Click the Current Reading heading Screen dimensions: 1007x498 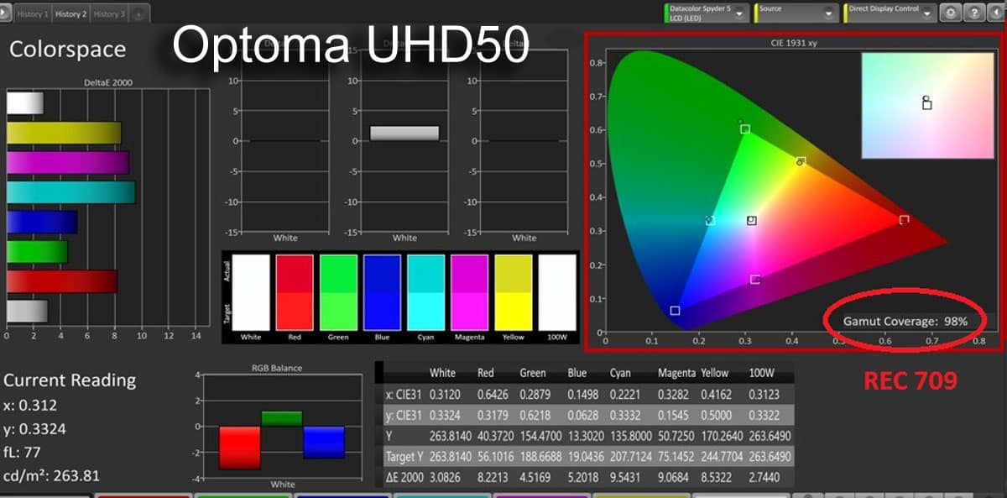point(70,380)
